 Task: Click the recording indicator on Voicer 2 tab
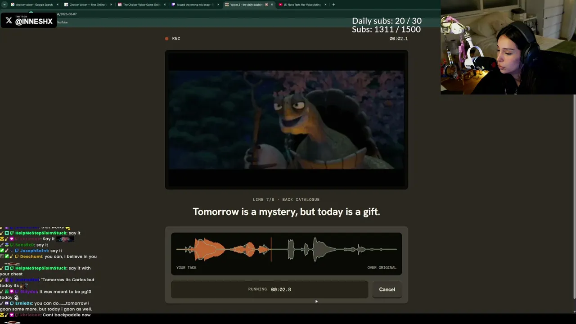pos(266,4)
